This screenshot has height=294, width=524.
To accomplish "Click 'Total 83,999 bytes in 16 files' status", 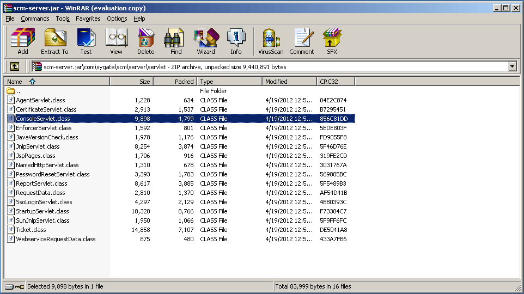I will click(313, 286).
